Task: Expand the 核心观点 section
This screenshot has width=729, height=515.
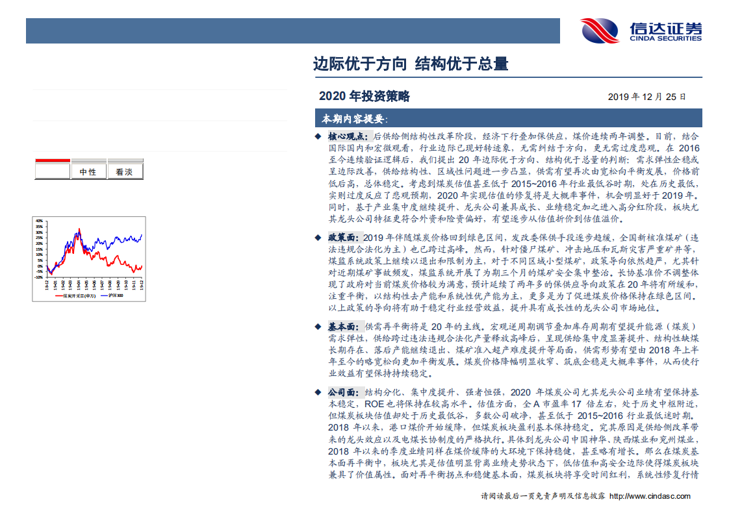Action: point(346,136)
